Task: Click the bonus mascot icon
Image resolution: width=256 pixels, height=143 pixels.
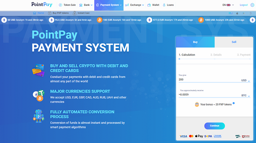Action: (x=197, y=104)
